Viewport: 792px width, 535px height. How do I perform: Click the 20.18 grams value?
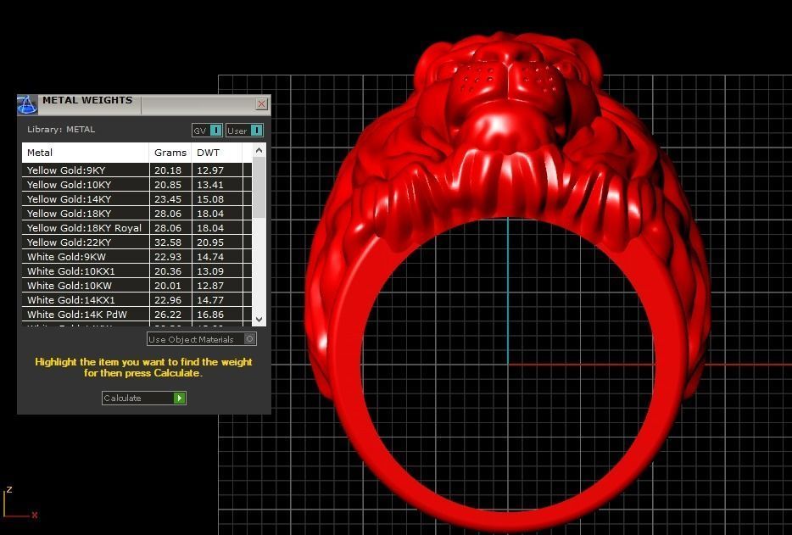[x=168, y=170]
